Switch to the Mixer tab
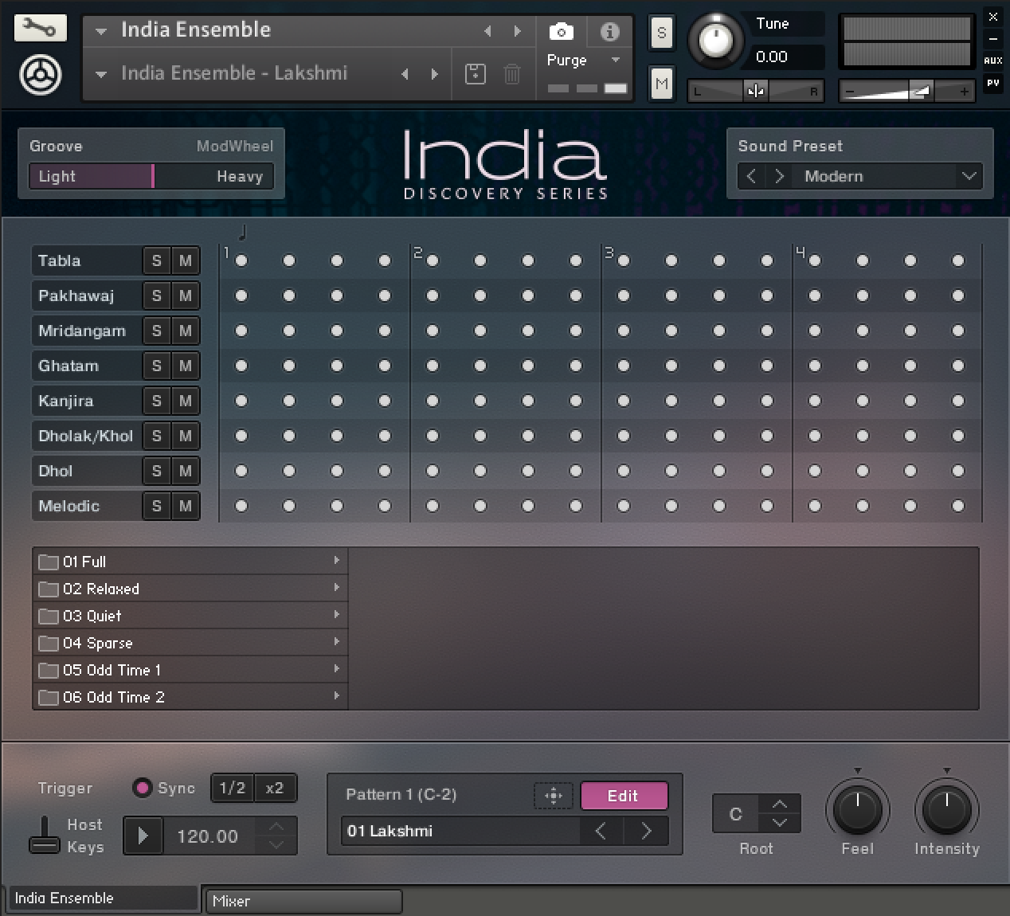The image size is (1010, 916). 302,901
